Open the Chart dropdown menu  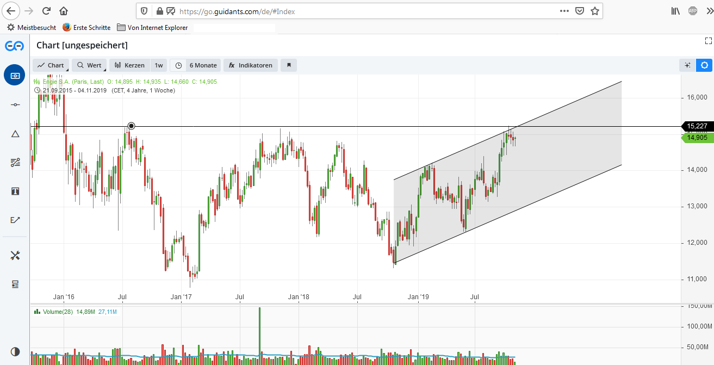(x=51, y=65)
